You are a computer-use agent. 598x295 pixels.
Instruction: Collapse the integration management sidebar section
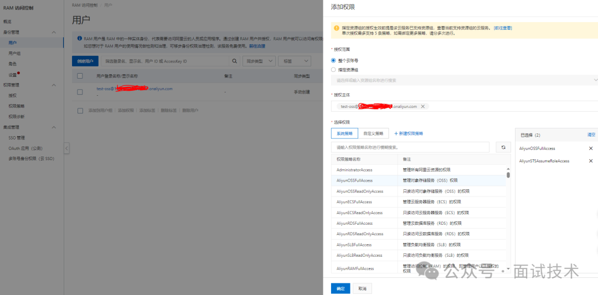click(54, 127)
